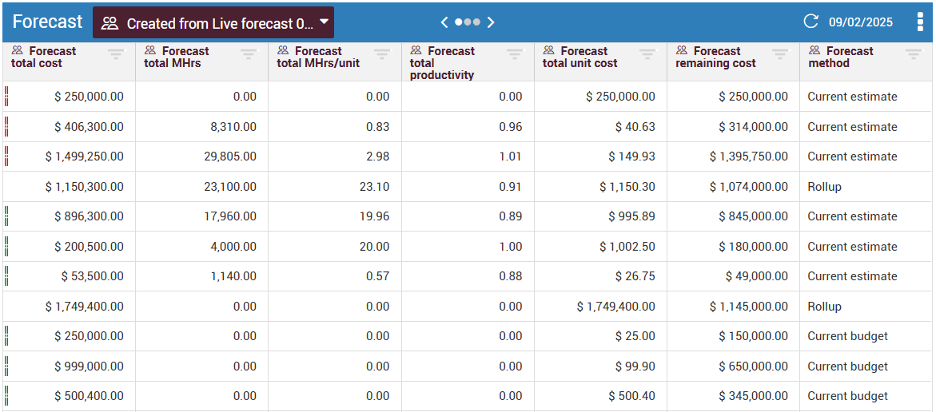Open filter for Forecast remaining cost column
This screenshot has height=412, width=936.
click(x=780, y=54)
